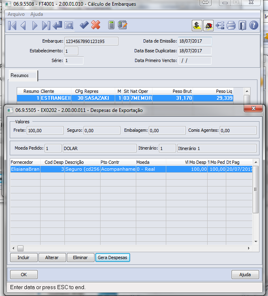Click the Ajuda button in dialog
The image size is (268, 296).
pyautogui.click(x=245, y=275)
